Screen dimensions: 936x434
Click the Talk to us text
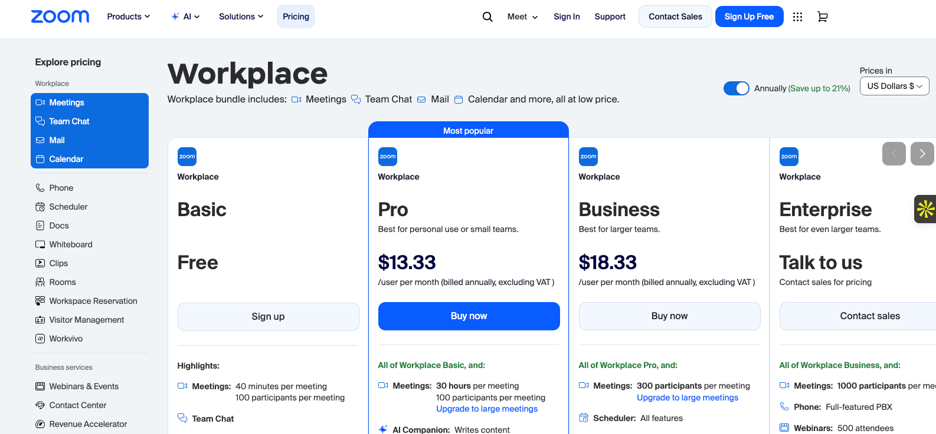[x=821, y=262]
